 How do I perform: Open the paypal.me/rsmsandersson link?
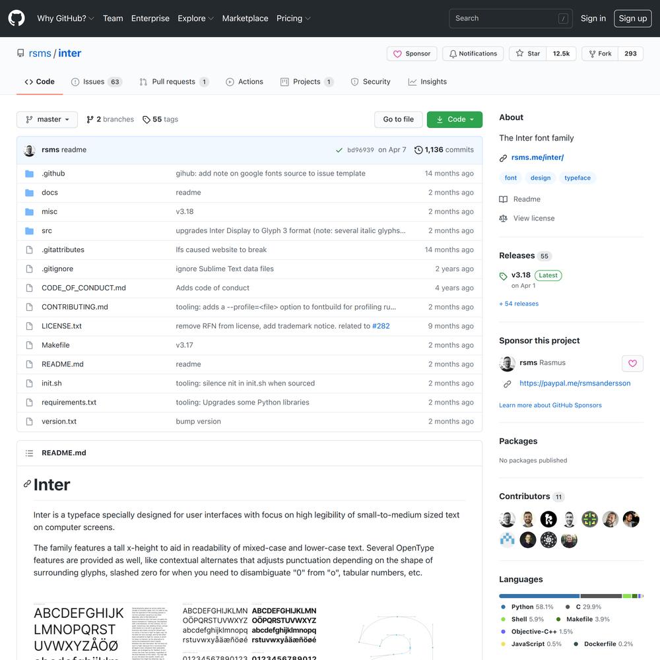pyautogui.click(x=575, y=383)
